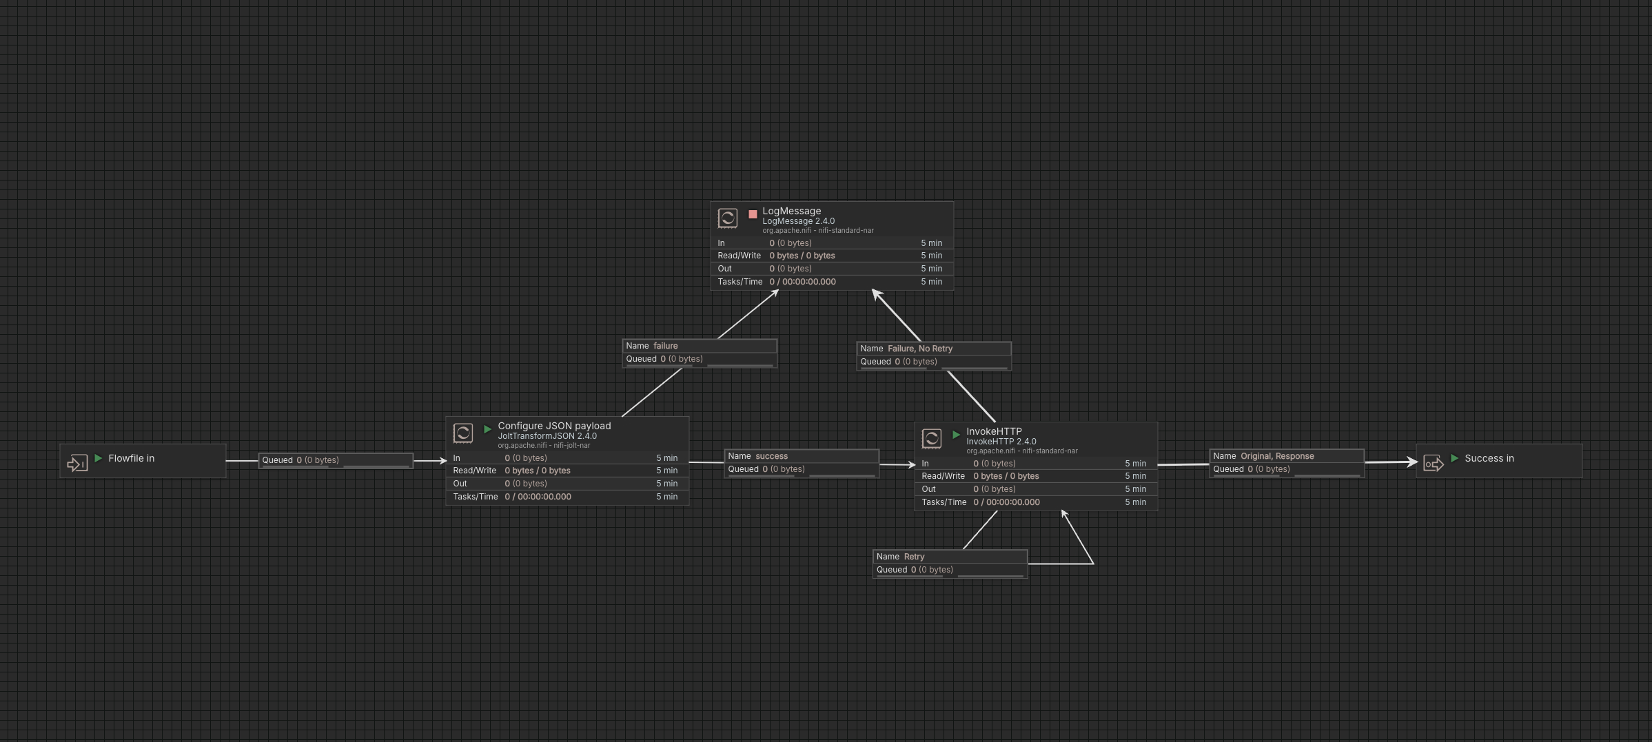This screenshot has height=742, width=1652.
Task: Click the green run arrow on Success in port
Action: tap(1454, 458)
